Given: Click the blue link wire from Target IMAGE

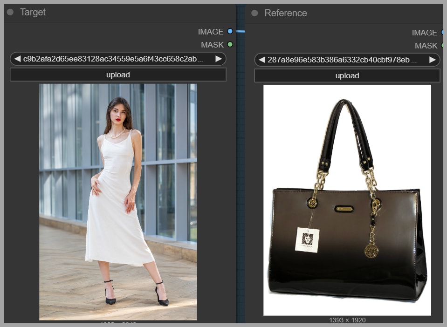Looking at the screenshot, I should [x=240, y=32].
